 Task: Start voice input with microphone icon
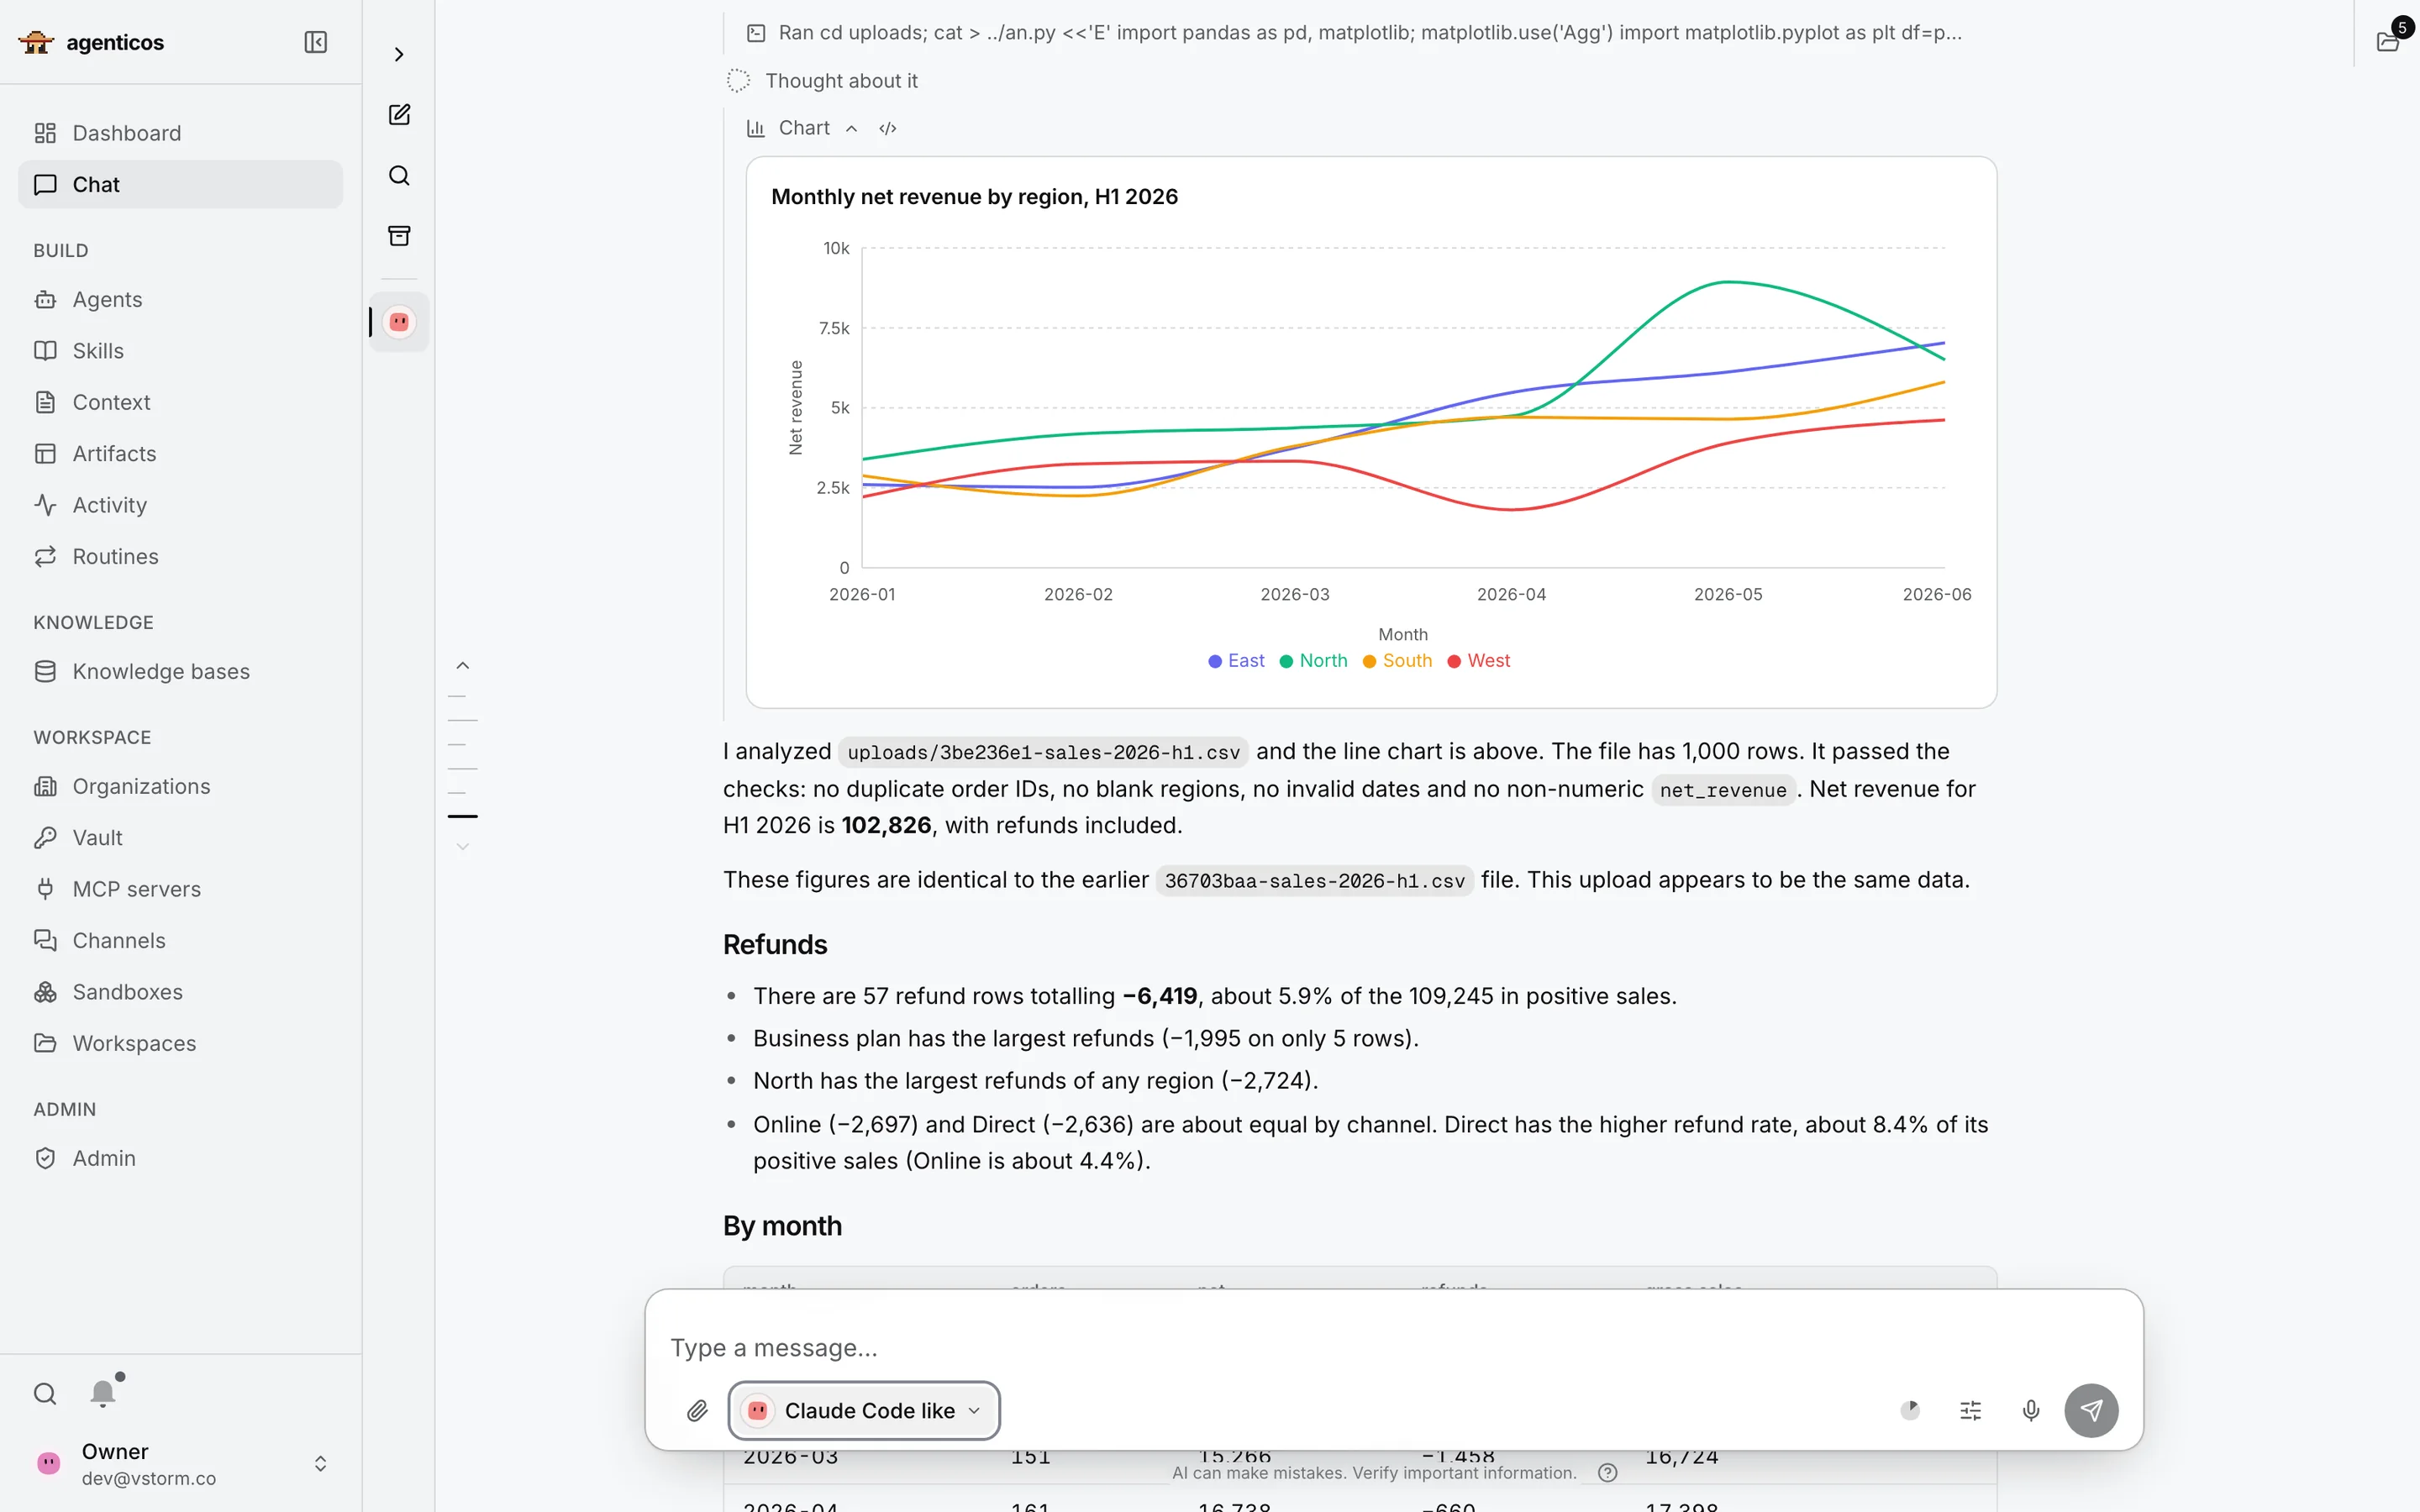pyautogui.click(x=2030, y=1410)
